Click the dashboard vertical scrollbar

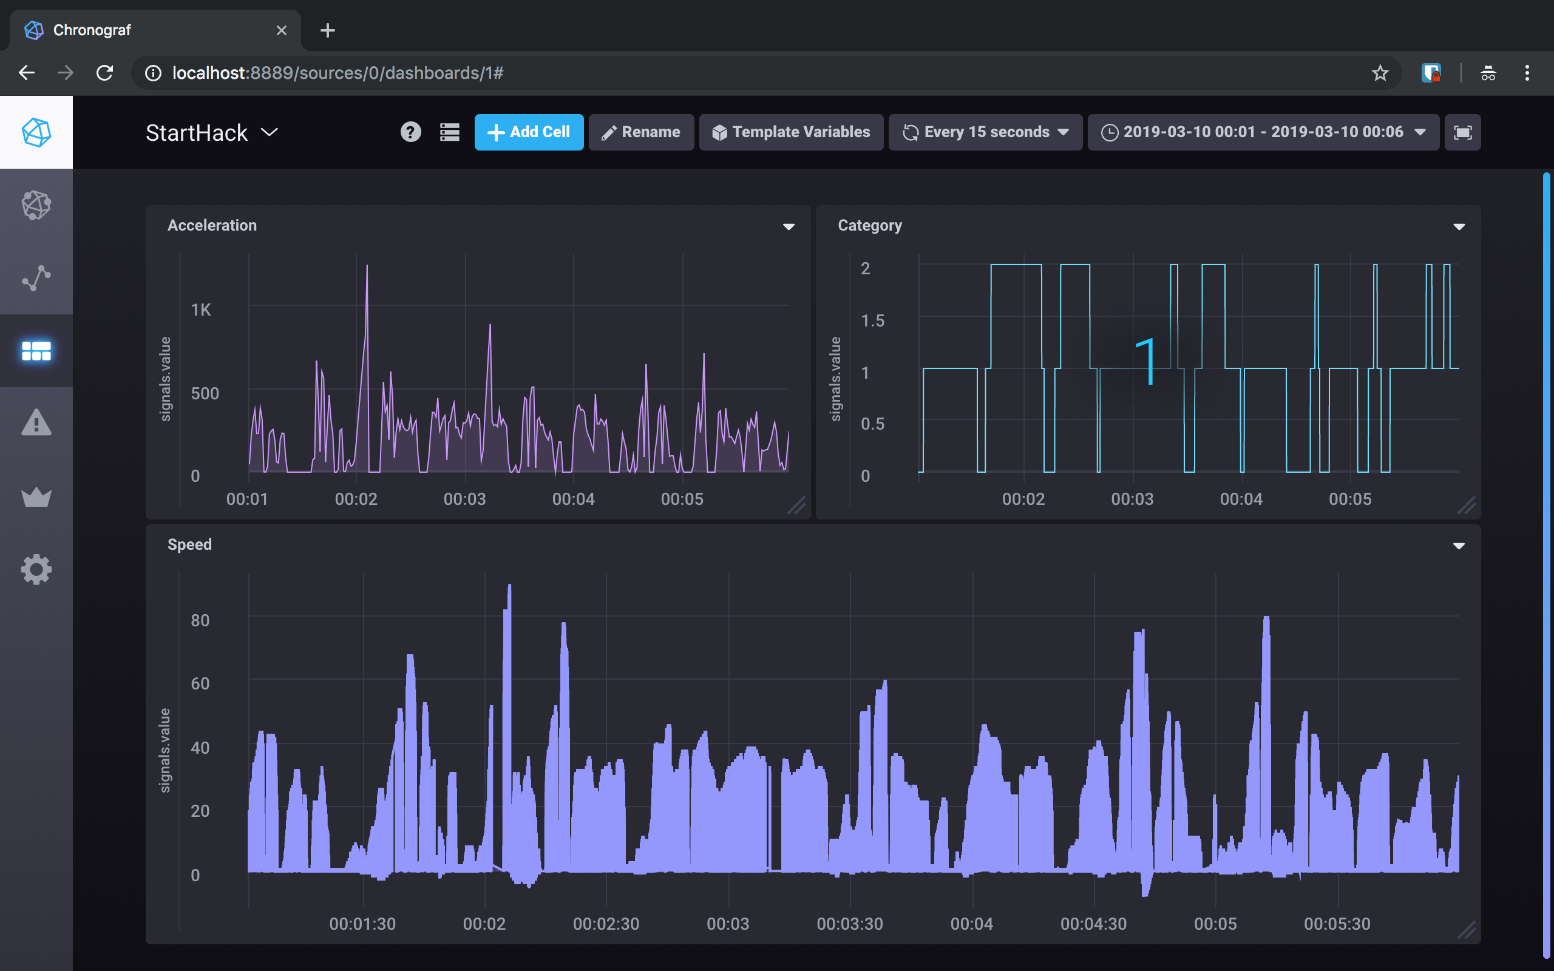coord(1546,565)
